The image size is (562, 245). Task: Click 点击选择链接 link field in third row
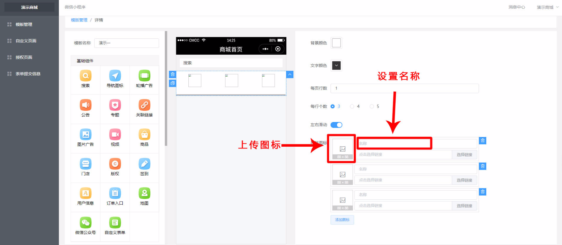403,206
